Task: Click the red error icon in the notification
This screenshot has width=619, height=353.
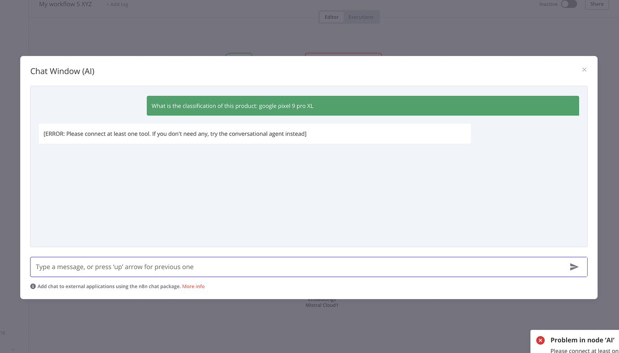Action: coord(541,340)
